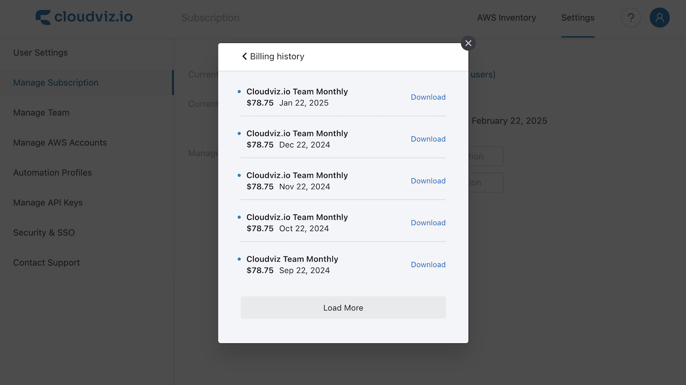Click the Subscription page heading
Viewport: 686px width, 385px height.
(x=210, y=18)
